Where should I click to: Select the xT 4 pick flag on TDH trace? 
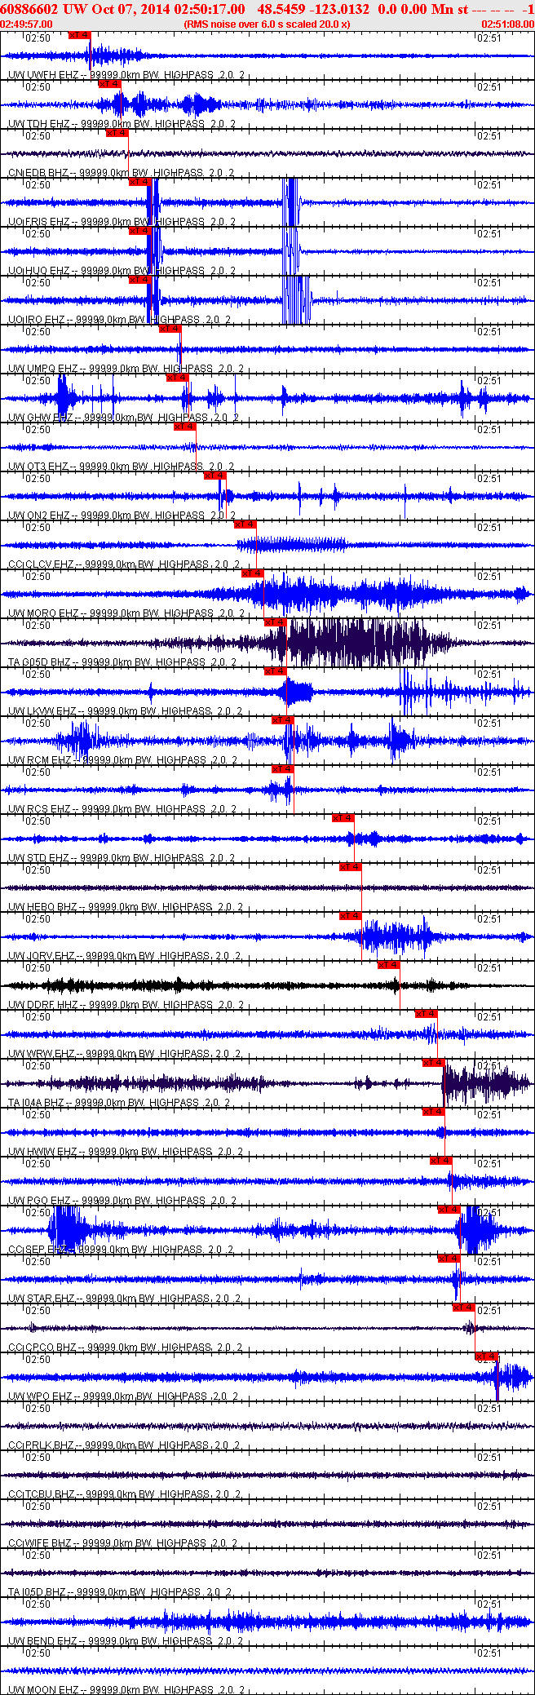tap(110, 84)
